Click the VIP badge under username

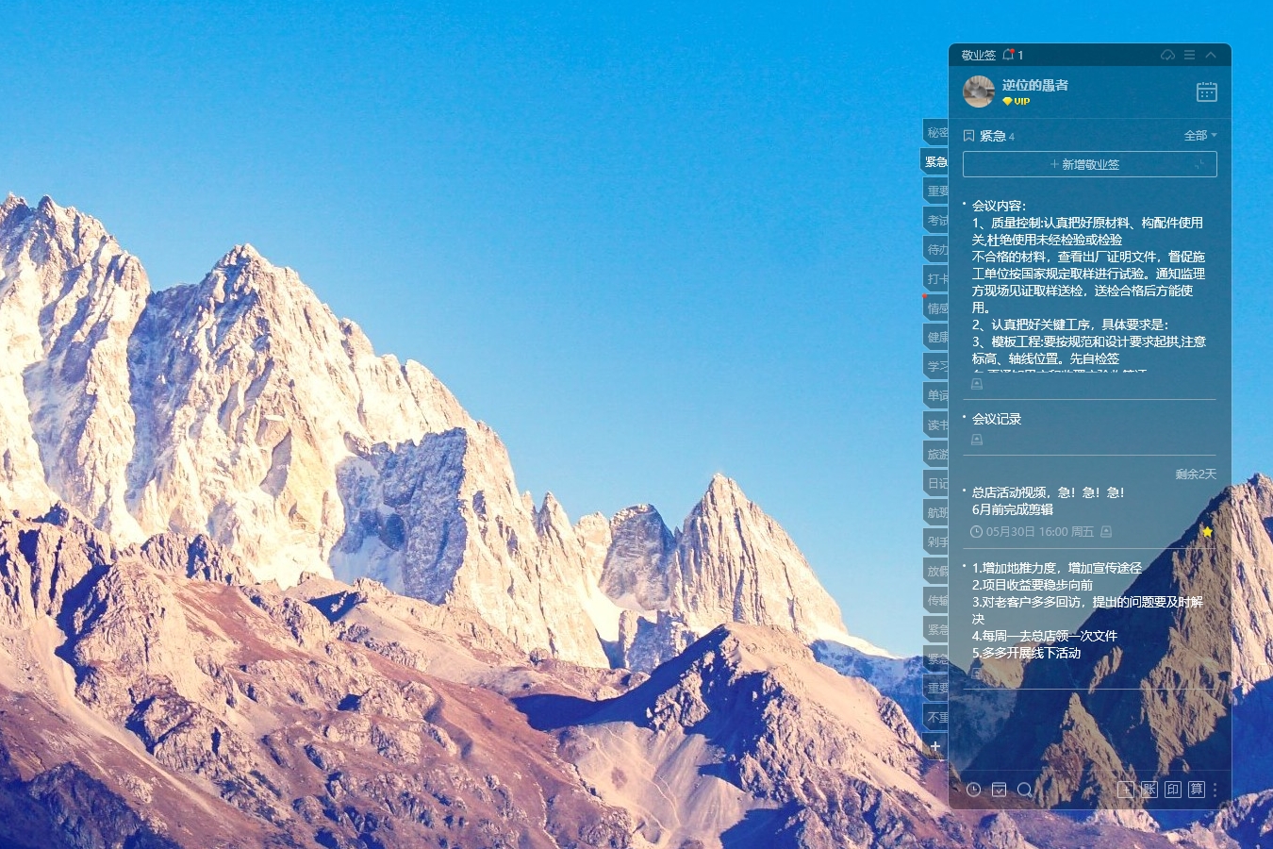click(1016, 101)
